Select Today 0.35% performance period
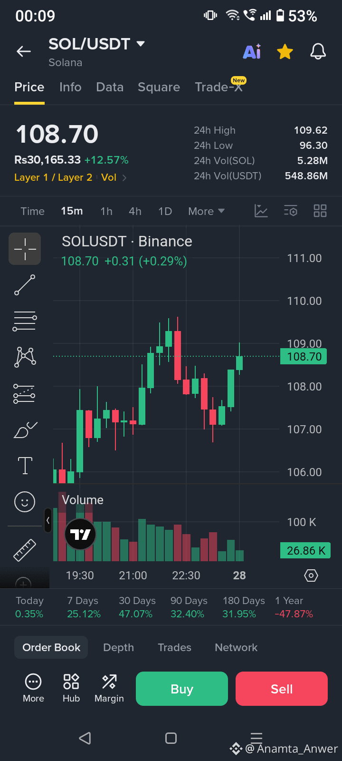Image resolution: width=342 pixels, height=761 pixels. pos(29,607)
